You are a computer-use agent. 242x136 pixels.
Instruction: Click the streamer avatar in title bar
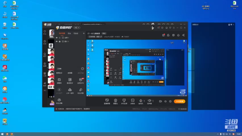(x=152, y=28)
